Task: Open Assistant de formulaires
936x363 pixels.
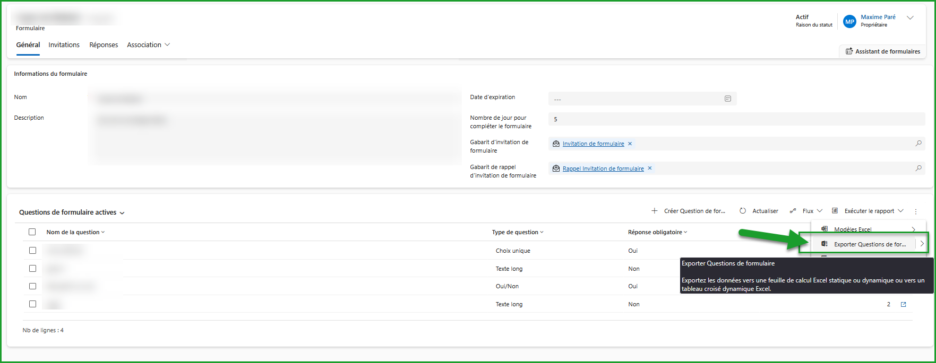Action: [882, 51]
